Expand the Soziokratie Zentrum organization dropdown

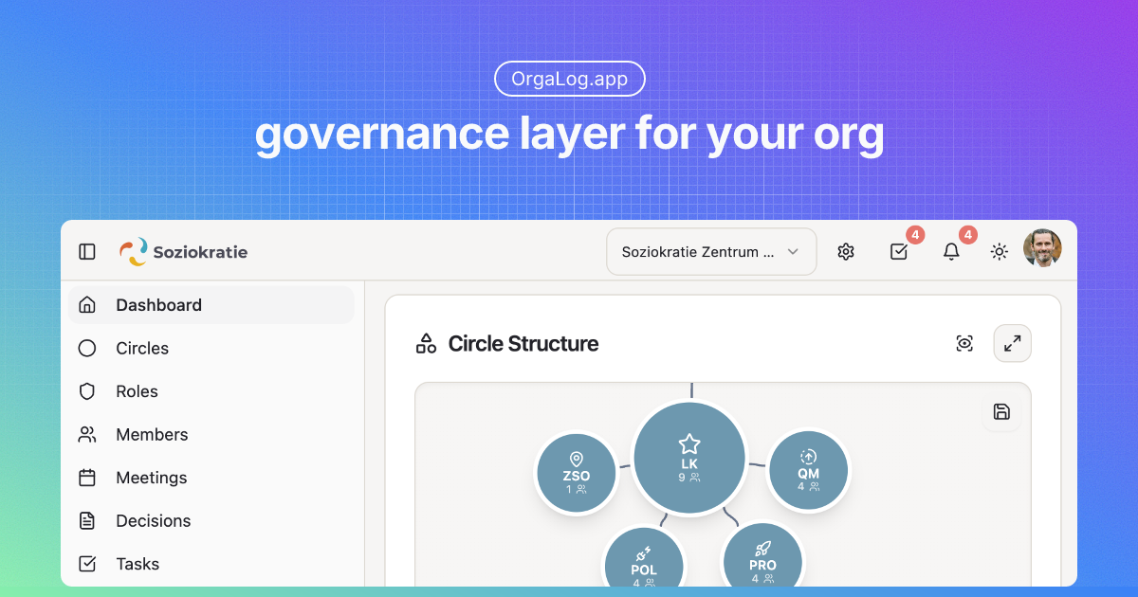(x=711, y=251)
